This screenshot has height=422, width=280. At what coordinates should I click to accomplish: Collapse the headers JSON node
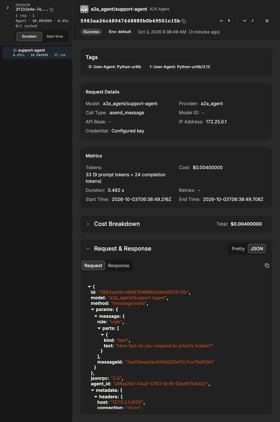(x=96, y=397)
